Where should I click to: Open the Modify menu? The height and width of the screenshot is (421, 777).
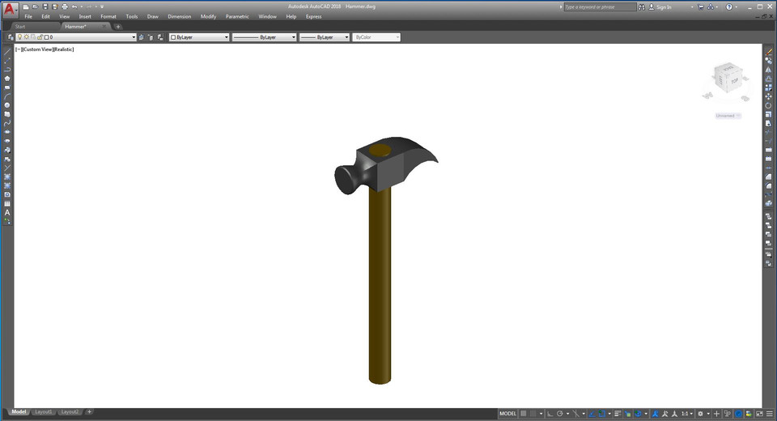pos(208,16)
